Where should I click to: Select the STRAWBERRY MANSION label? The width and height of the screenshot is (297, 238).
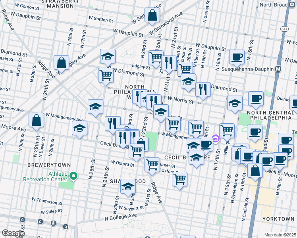coord(60,4)
